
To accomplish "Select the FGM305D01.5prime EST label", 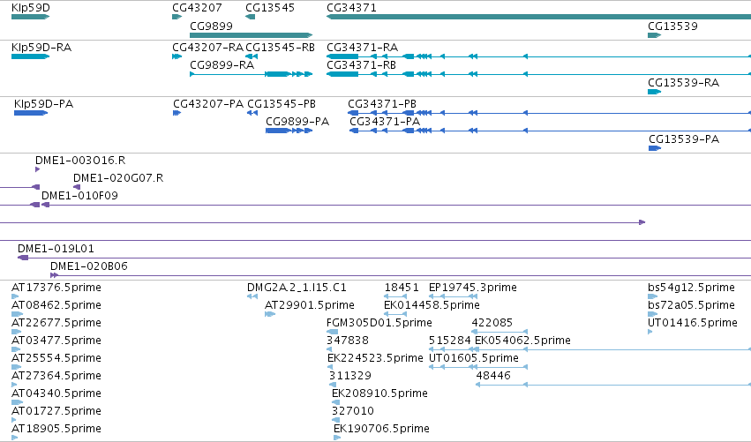I will click(379, 323).
